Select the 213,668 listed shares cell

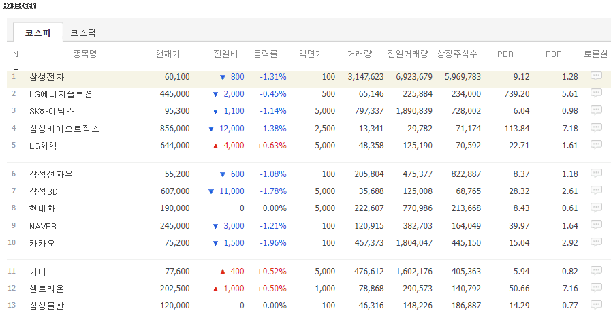coord(466,208)
